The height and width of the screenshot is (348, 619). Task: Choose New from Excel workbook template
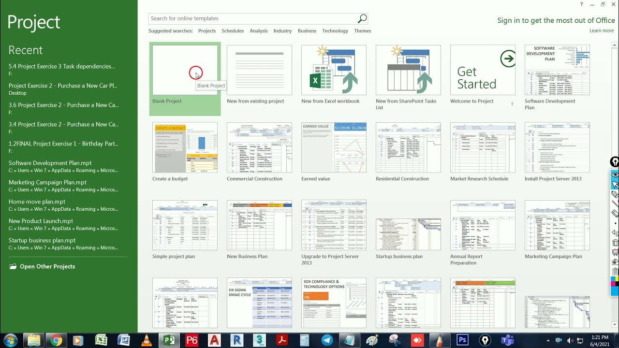pyautogui.click(x=334, y=75)
